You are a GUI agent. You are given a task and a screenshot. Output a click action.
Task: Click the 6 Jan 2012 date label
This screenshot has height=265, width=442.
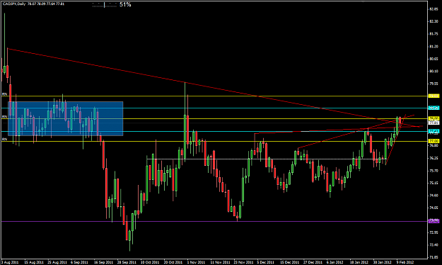[336, 262]
